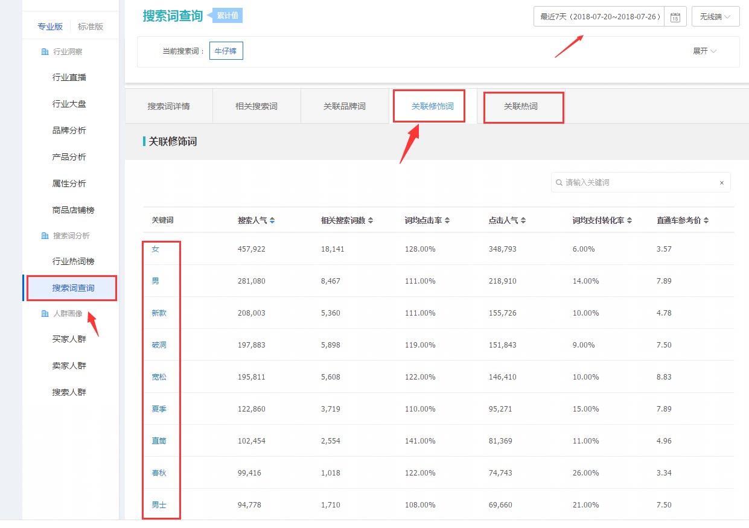The image size is (749, 528).
Task: Click the 人群画像 section icon
Action: [45, 314]
